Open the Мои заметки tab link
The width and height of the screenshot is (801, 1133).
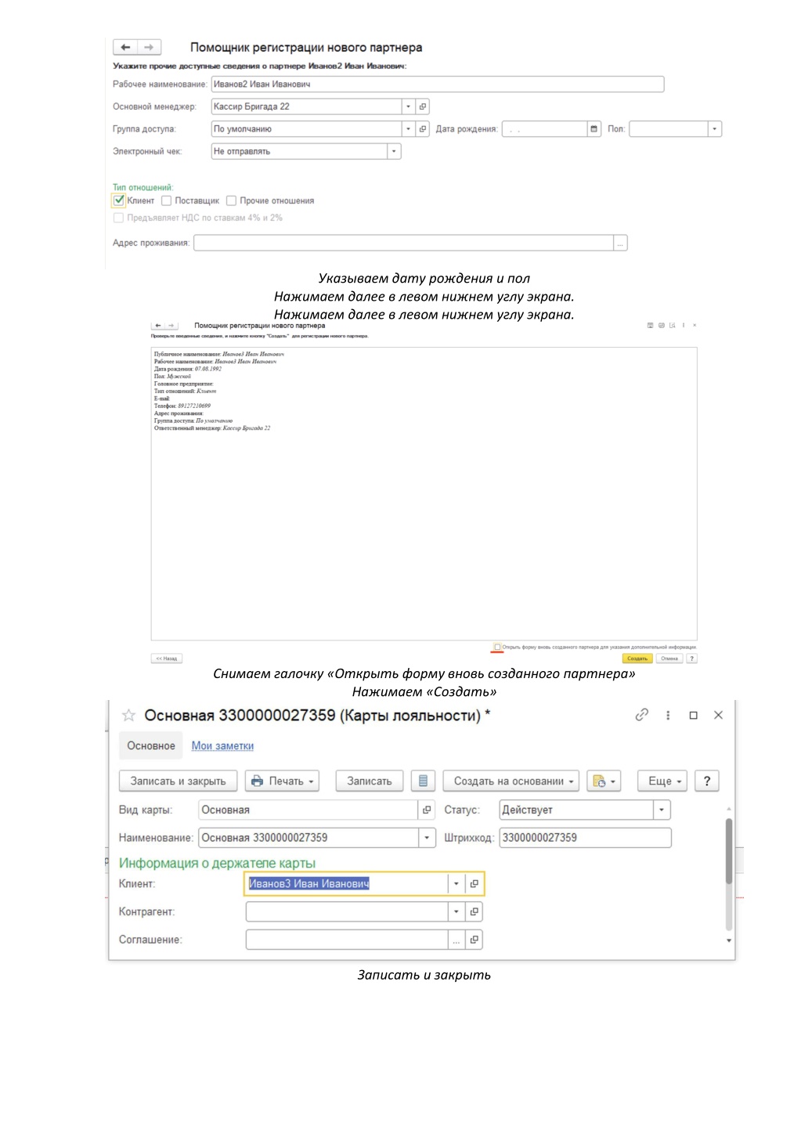(222, 746)
